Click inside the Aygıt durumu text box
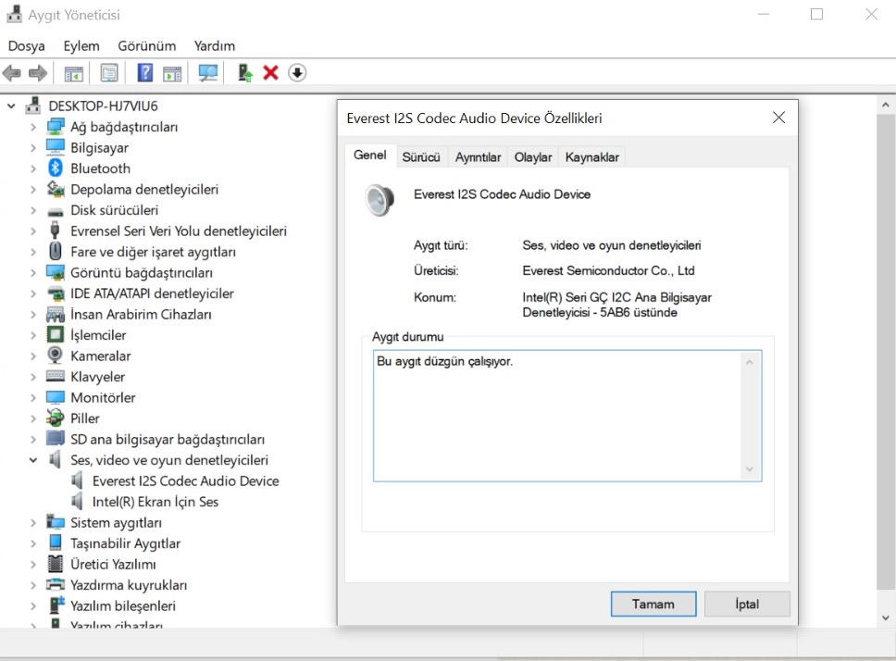Screen dimensions: 896x661 (566, 416)
